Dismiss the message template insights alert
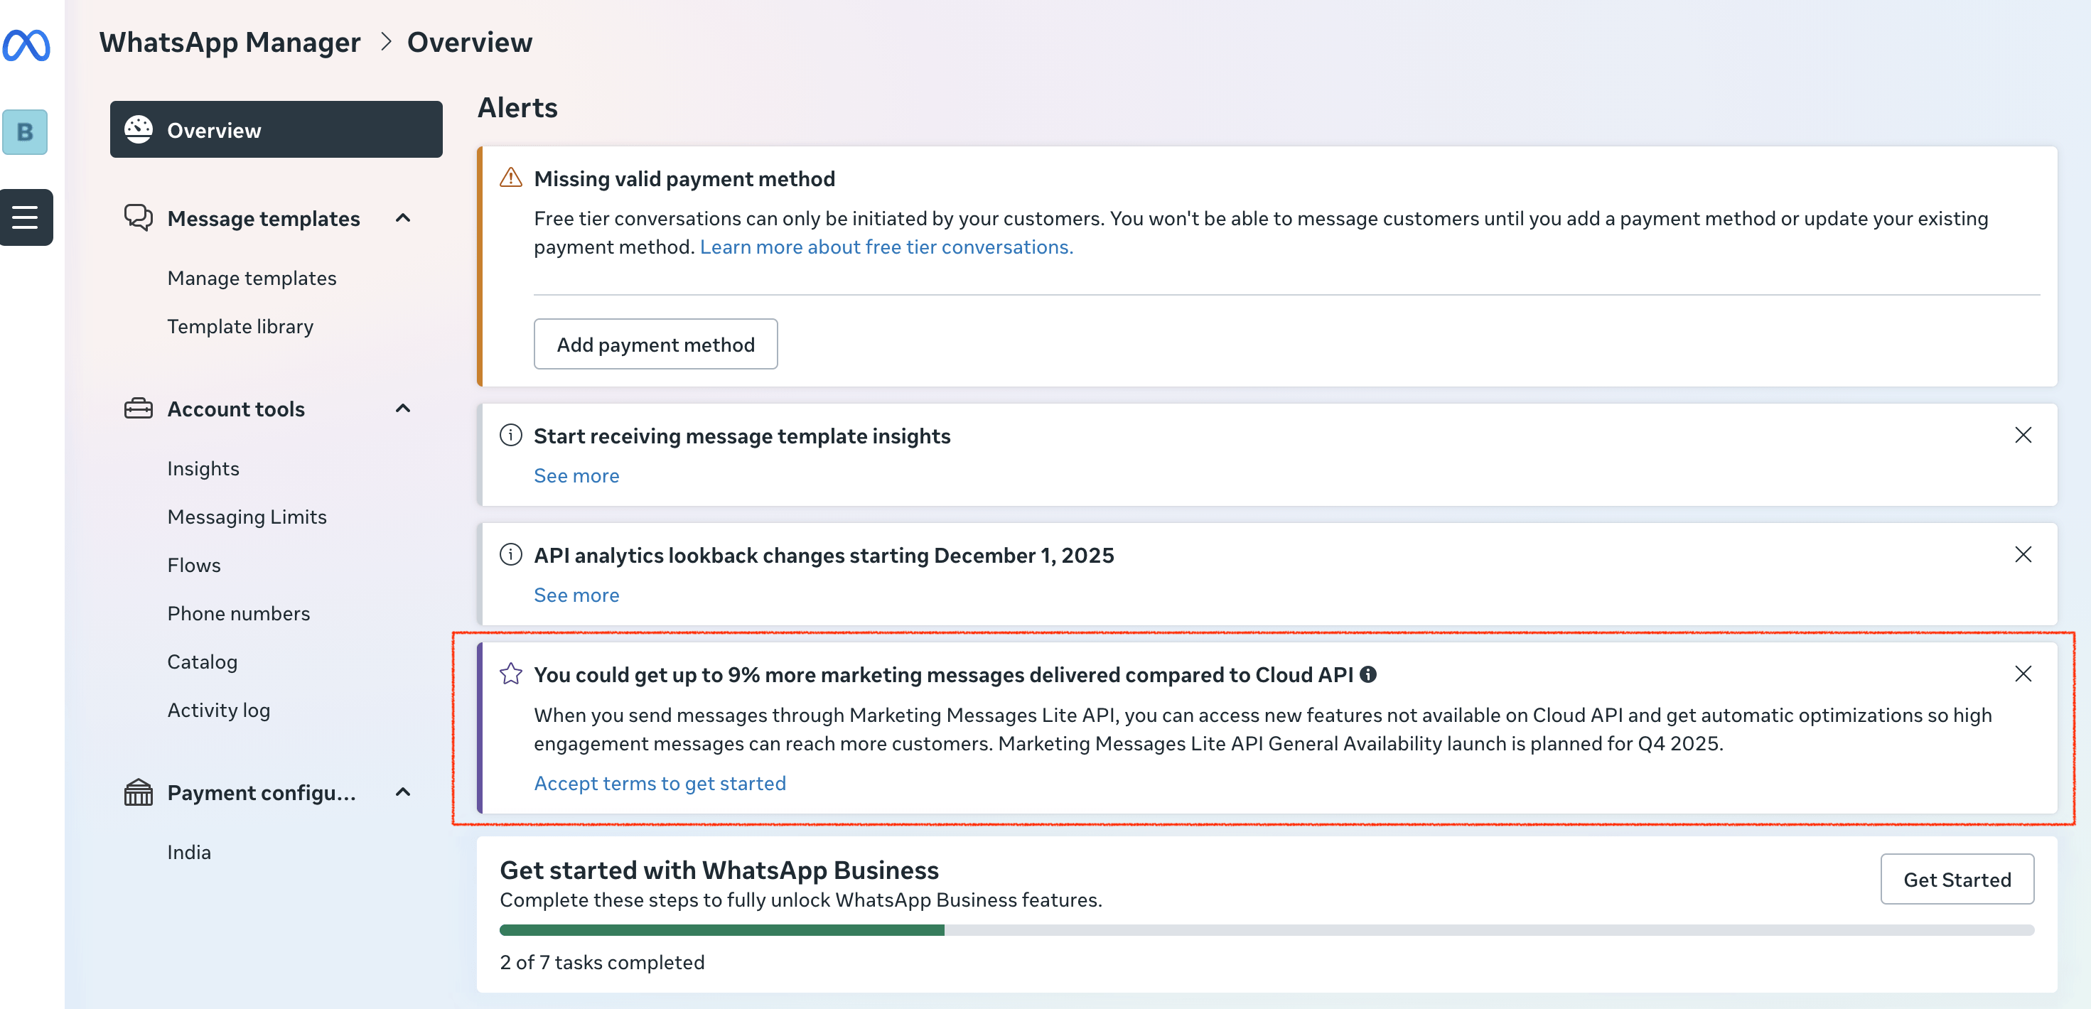2091x1009 pixels. [x=2023, y=435]
